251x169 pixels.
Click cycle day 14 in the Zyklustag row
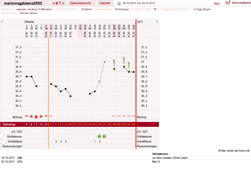pyautogui.click(x=90, y=124)
